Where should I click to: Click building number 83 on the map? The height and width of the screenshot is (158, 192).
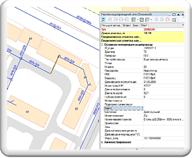coord(77,109)
